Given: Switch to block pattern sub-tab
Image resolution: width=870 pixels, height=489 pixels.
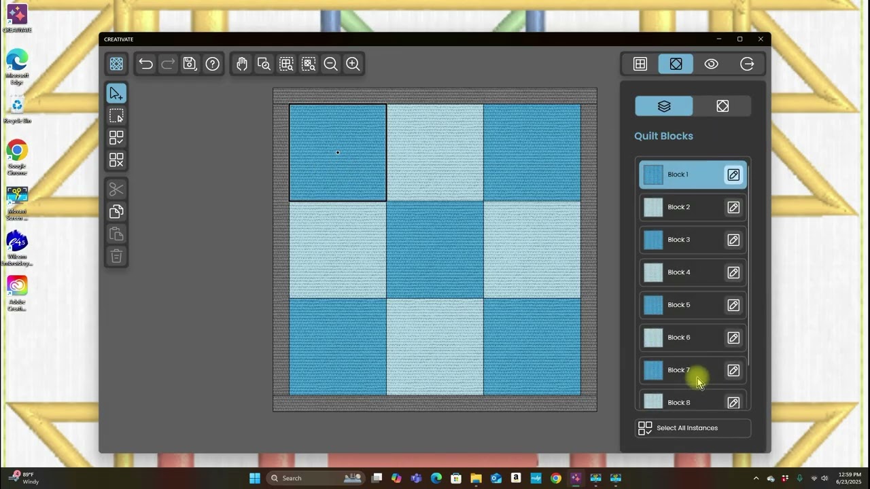Looking at the screenshot, I should [x=723, y=106].
